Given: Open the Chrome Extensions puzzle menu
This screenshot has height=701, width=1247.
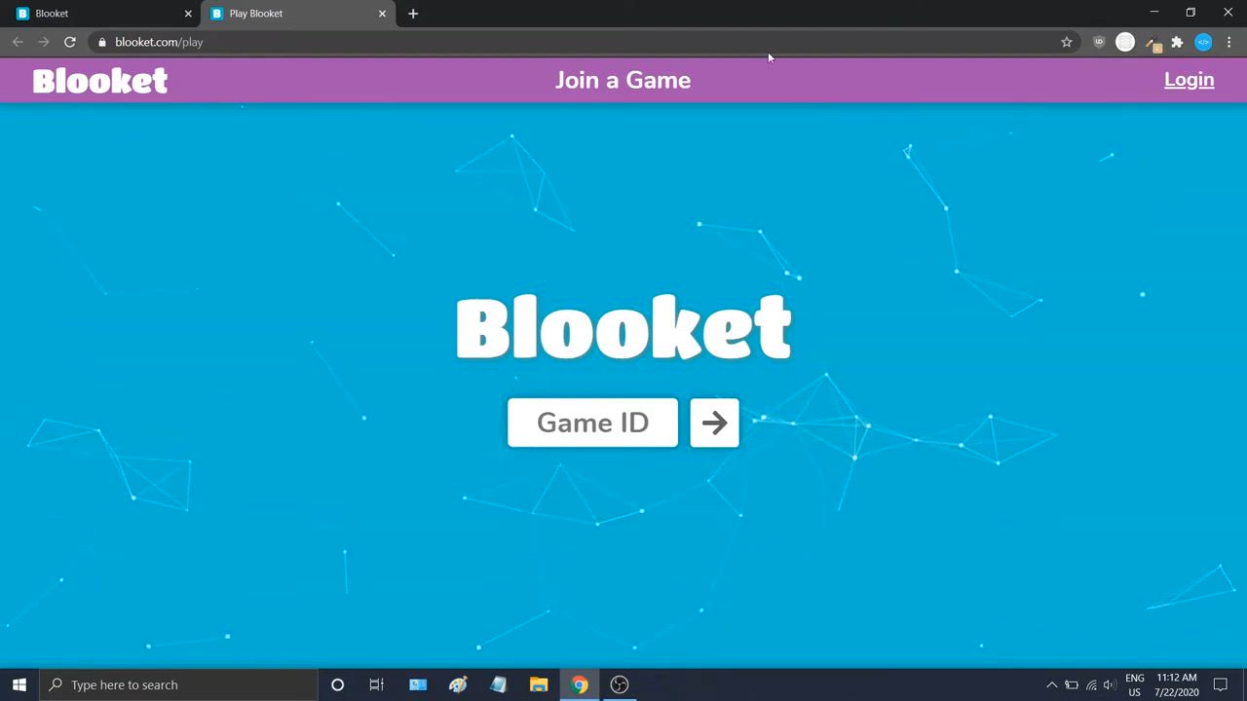Looking at the screenshot, I should (x=1177, y=42).
